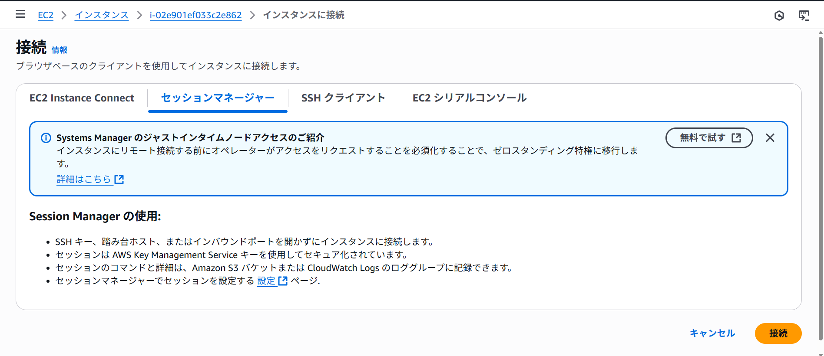Go to インスタンス breadcrumb link
Screen dimensions: 824x356
pos(102,15)
